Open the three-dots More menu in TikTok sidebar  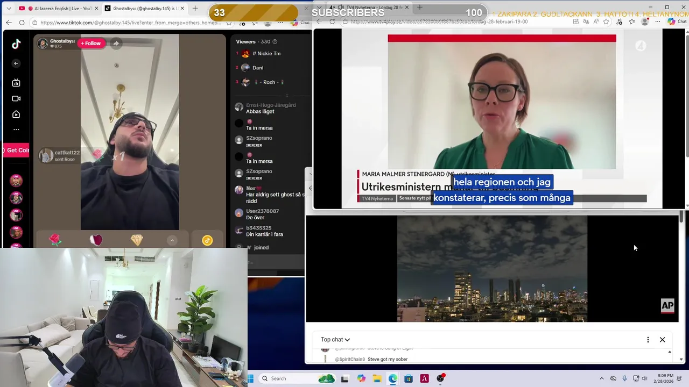(16, 130)
